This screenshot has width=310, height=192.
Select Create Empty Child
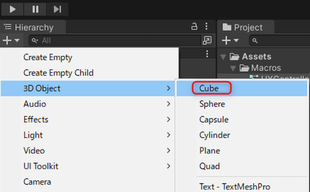pos(58,73)
